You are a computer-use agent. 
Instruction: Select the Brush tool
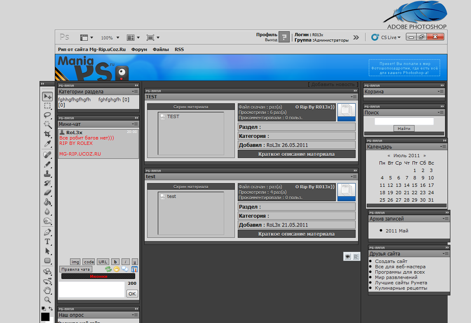pos(47,164)
